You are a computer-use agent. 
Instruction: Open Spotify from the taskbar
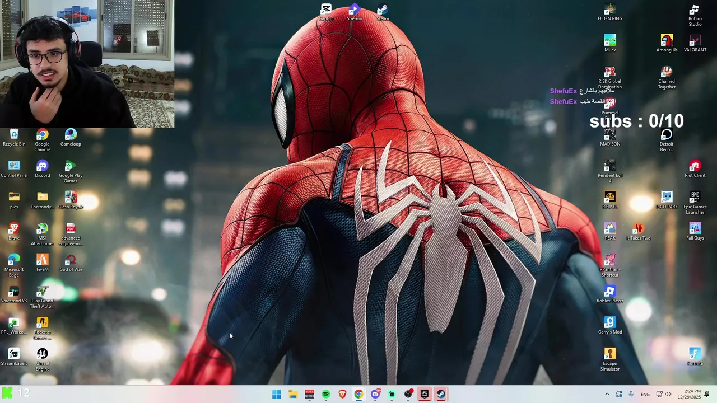(x=326, y=394)
